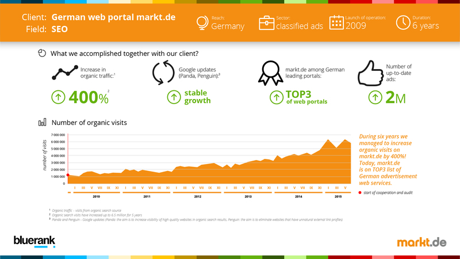This screenshot has width=460, height=259.
Task: Click the 2013 year label on chart axis
Action: coord(248,196)
